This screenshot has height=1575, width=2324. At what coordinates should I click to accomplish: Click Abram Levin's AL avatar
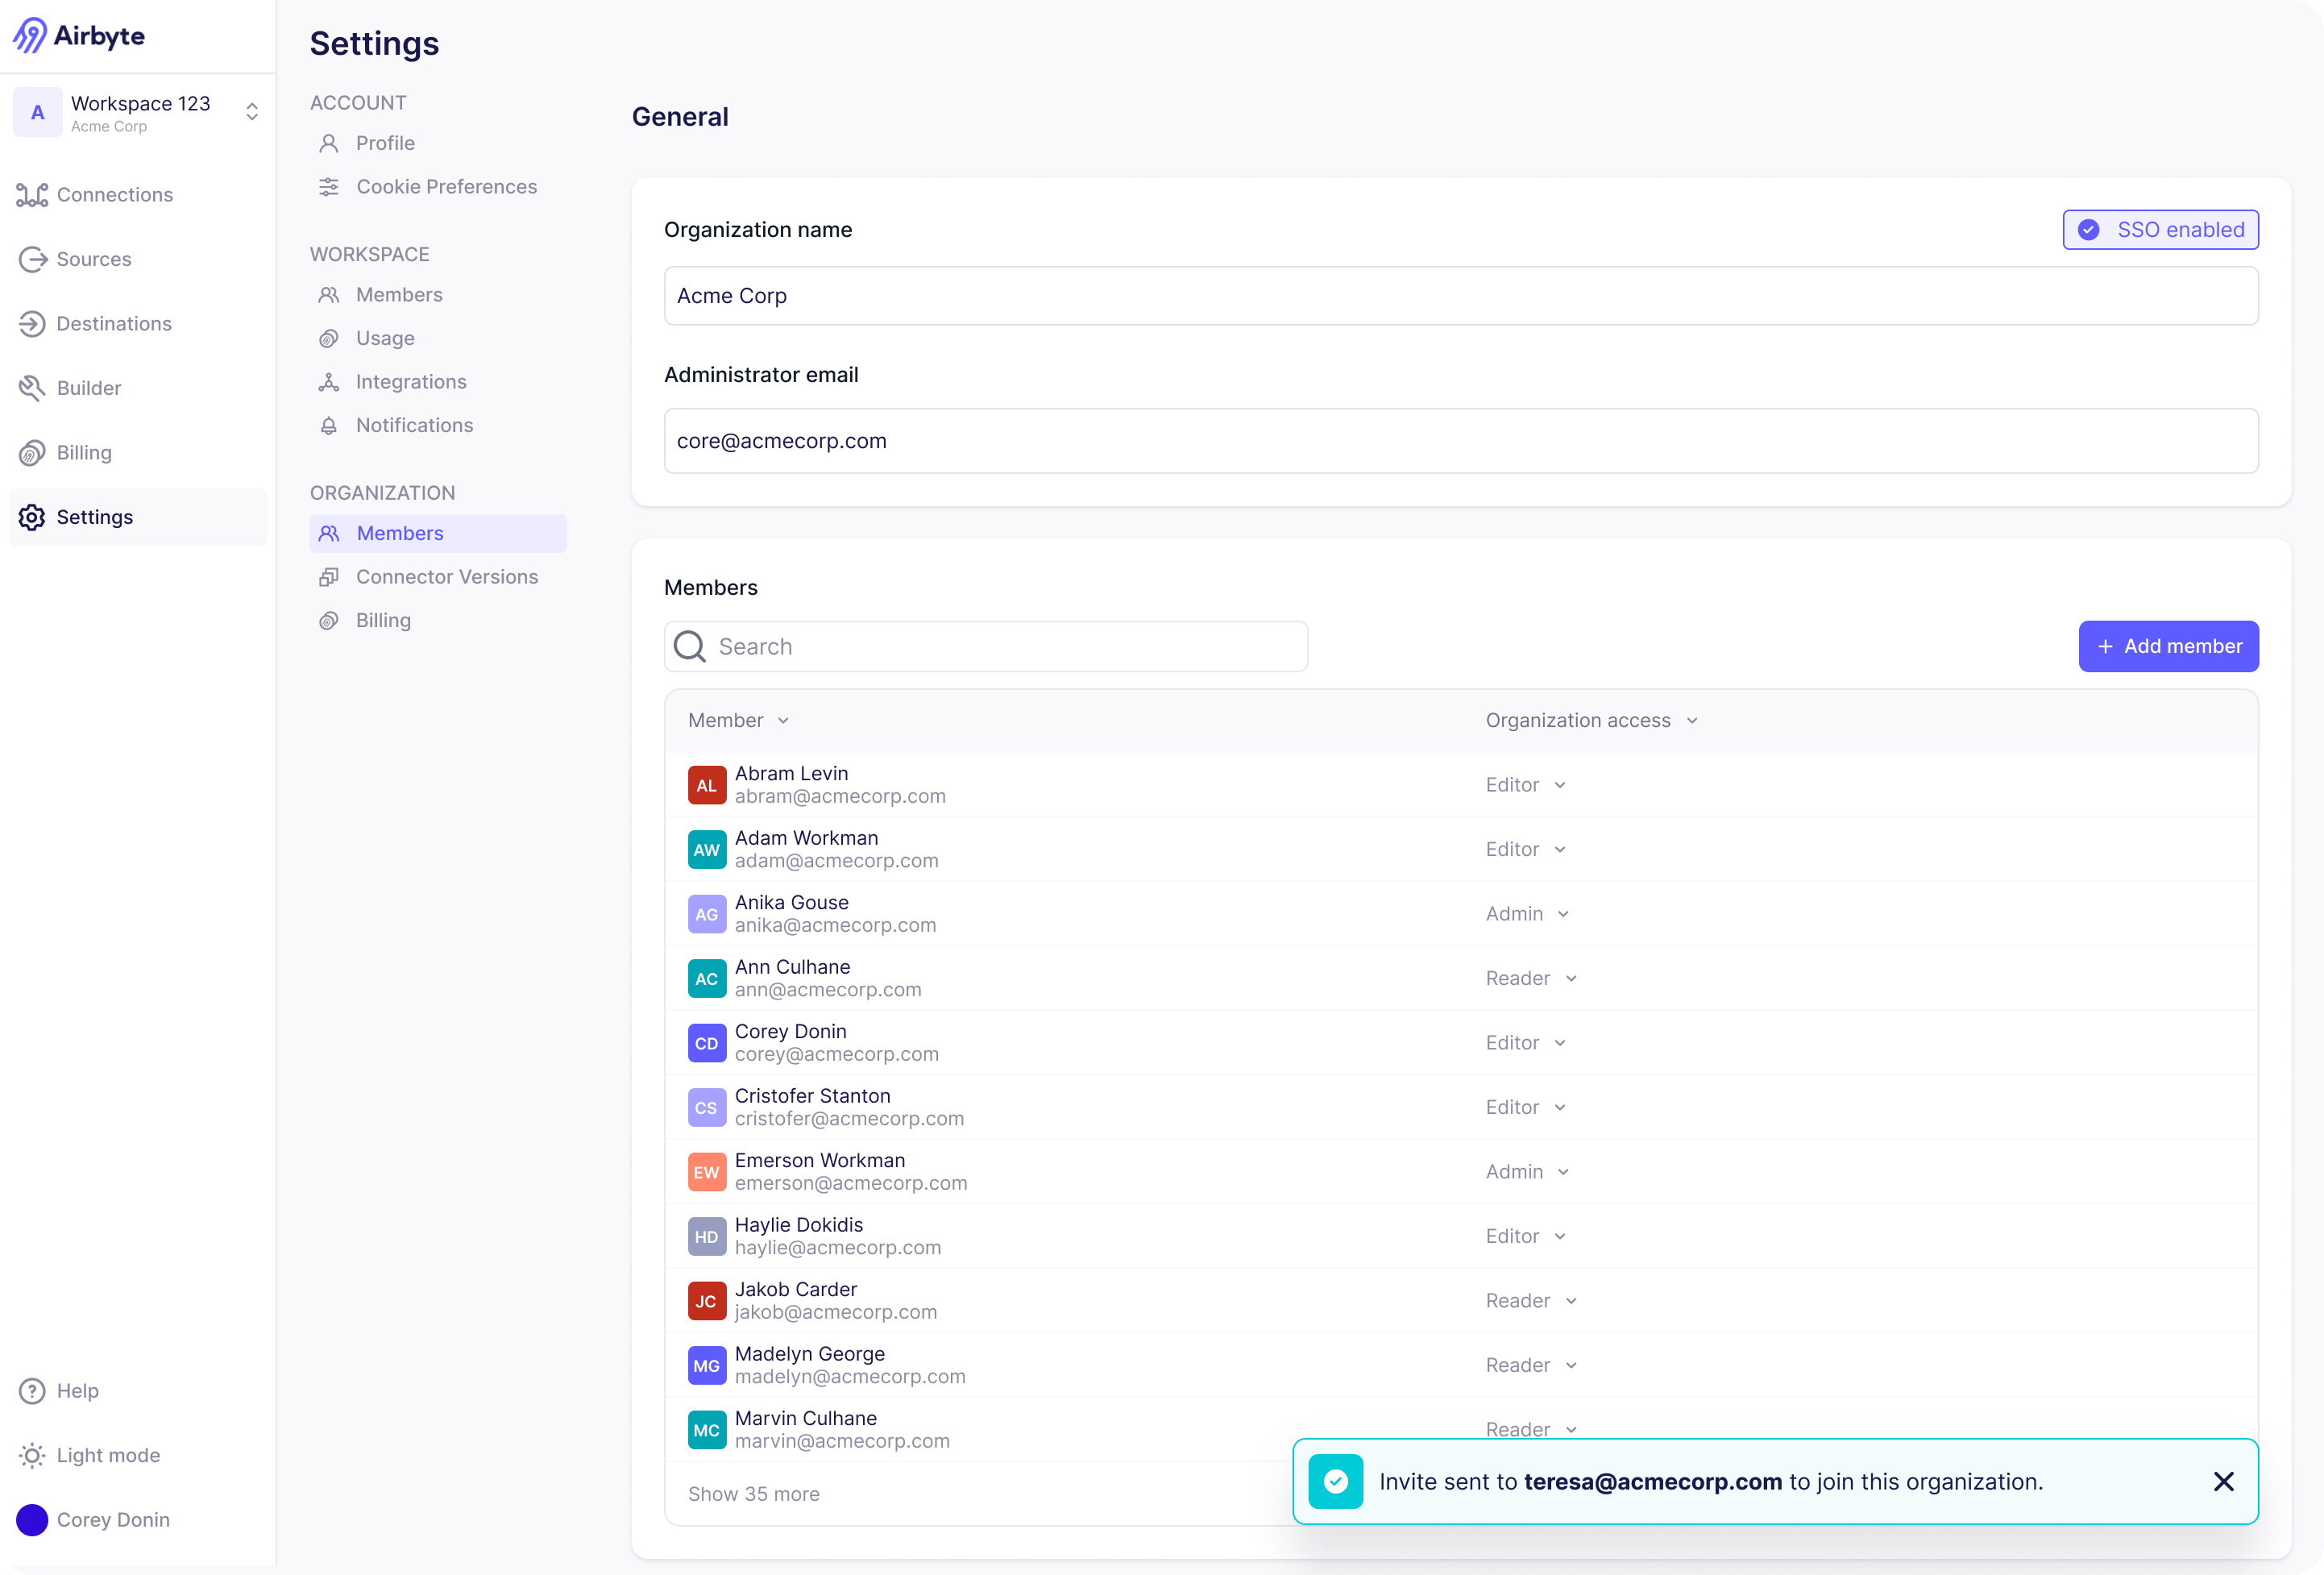click(706, 786)
